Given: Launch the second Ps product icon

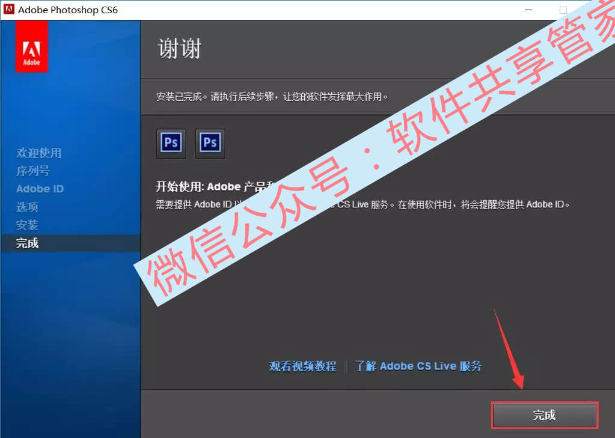Looking at the screenshot, I should pyautogui.click(x=210, y=143).
